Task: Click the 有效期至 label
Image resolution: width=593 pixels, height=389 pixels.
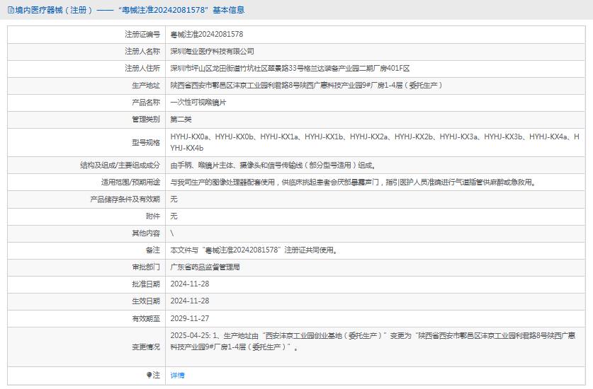Action: (x=146, y=318)
